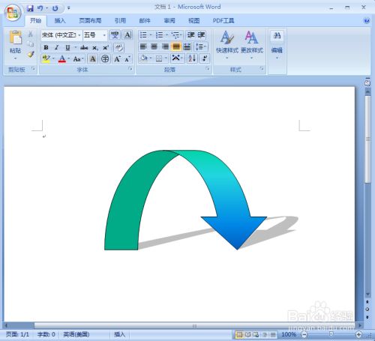Switch to draft view

(x=273, y=334)
